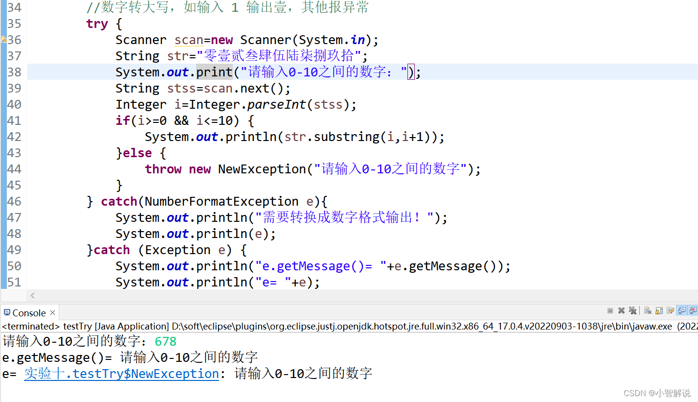This screenshot has height=402, width=698.
Task: Open the 实验十.testTry$NewException stack trace link
Action: (x=121, y=374)
